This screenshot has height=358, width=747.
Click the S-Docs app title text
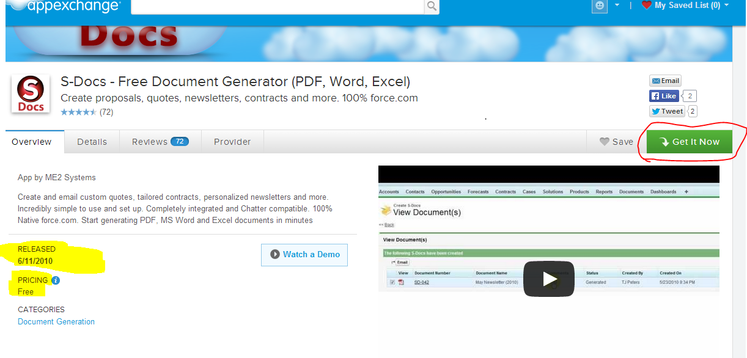pos(235,82)
